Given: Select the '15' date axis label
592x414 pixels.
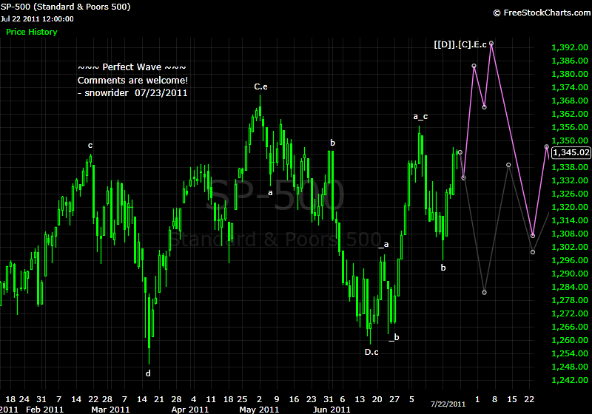Looking at the screenshot, I should click(511, 399).
